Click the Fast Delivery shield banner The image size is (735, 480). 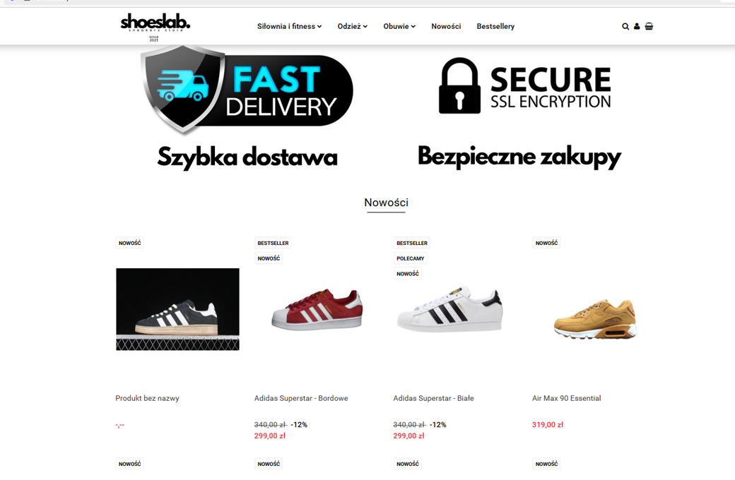point(247,90)
